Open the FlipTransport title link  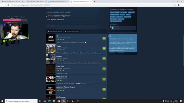tap(61, 97)
